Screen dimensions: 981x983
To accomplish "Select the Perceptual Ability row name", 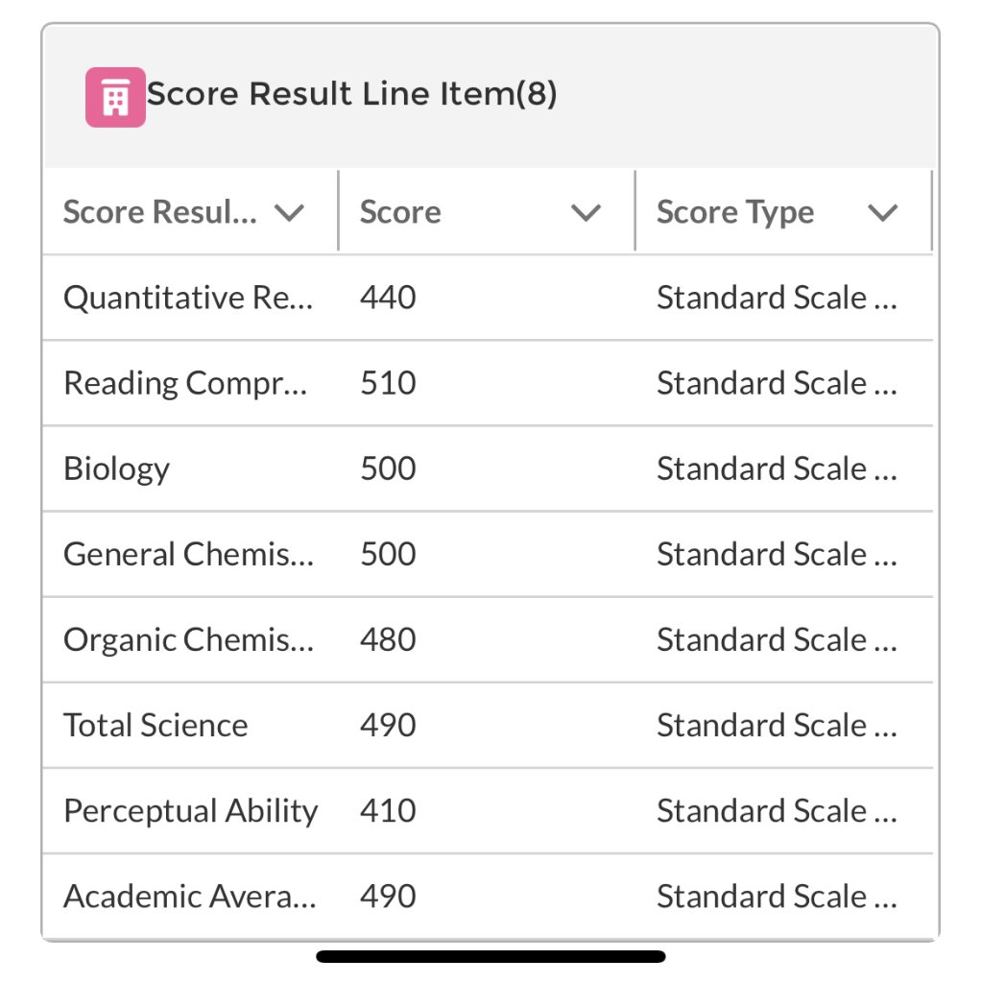I will click(x=191, y=811).
